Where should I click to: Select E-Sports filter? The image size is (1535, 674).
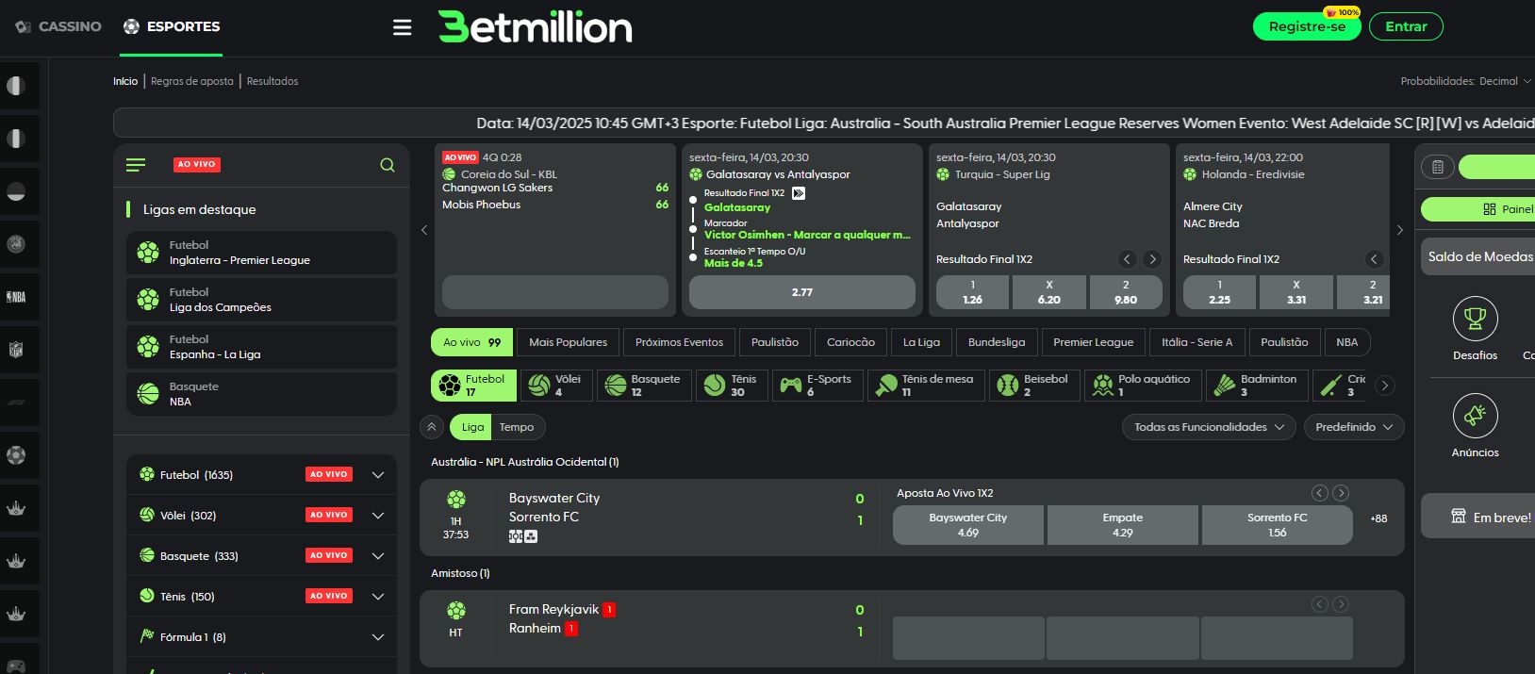coord(817,386)
